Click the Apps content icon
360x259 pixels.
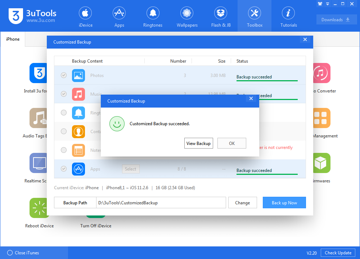coord(78,169)
